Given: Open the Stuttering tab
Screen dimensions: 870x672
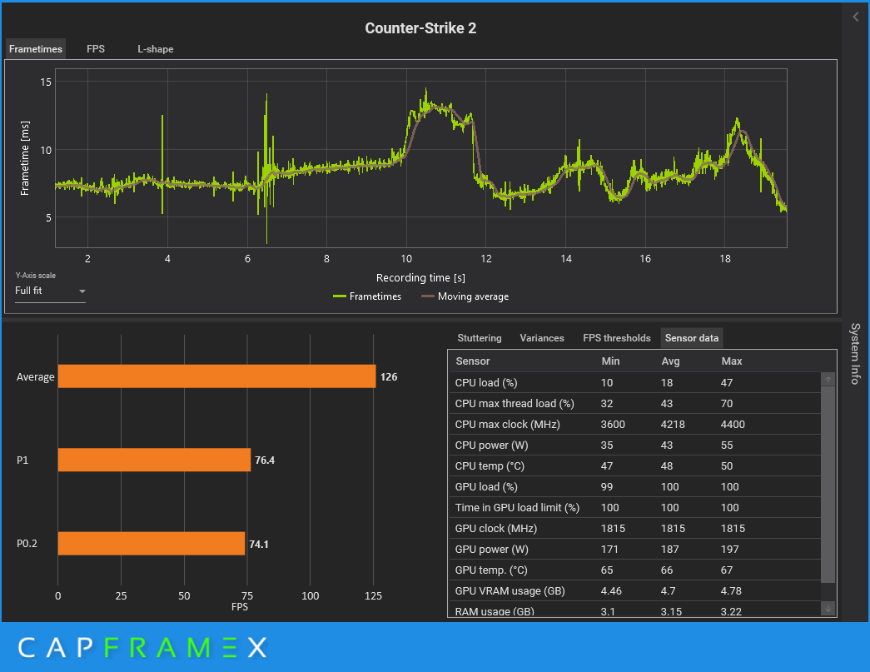Looking at the screenshot, I should [480, 338].
